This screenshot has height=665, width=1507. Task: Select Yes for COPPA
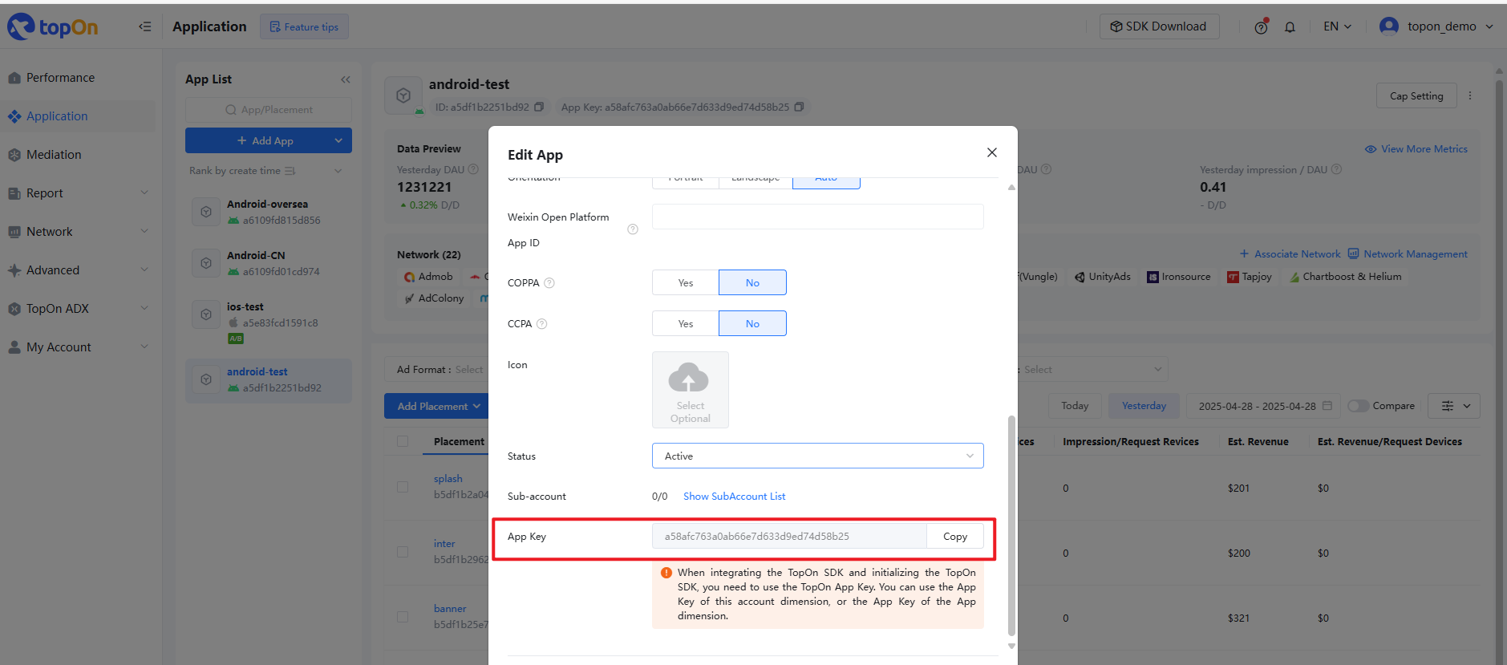coord(685,283)
